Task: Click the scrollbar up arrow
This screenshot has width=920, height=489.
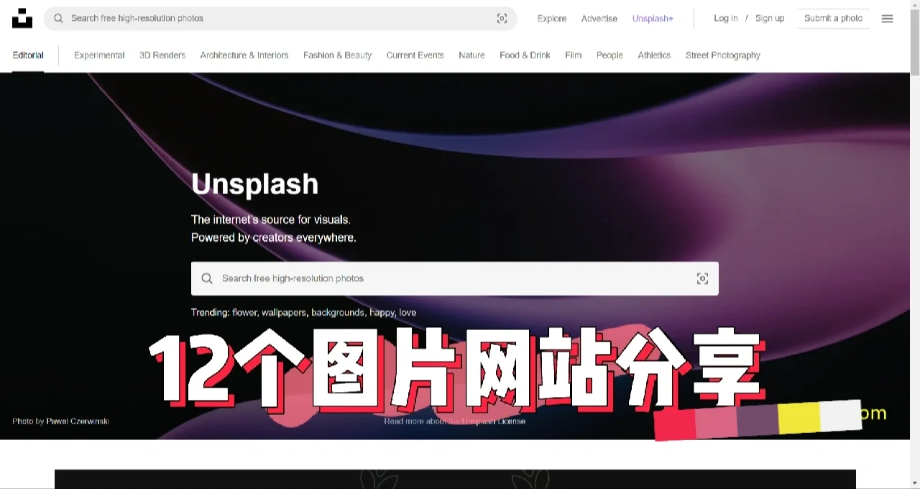Action: [x=914, y=5]
